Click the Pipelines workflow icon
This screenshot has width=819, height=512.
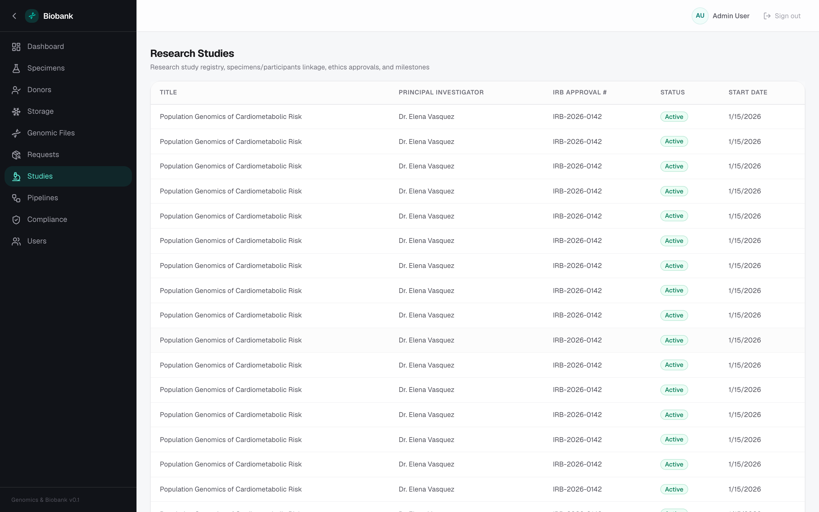click(x=16, y=198)
